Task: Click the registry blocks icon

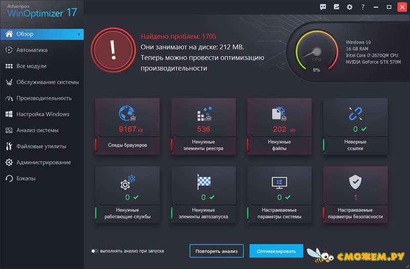Action: coord(204,114)
